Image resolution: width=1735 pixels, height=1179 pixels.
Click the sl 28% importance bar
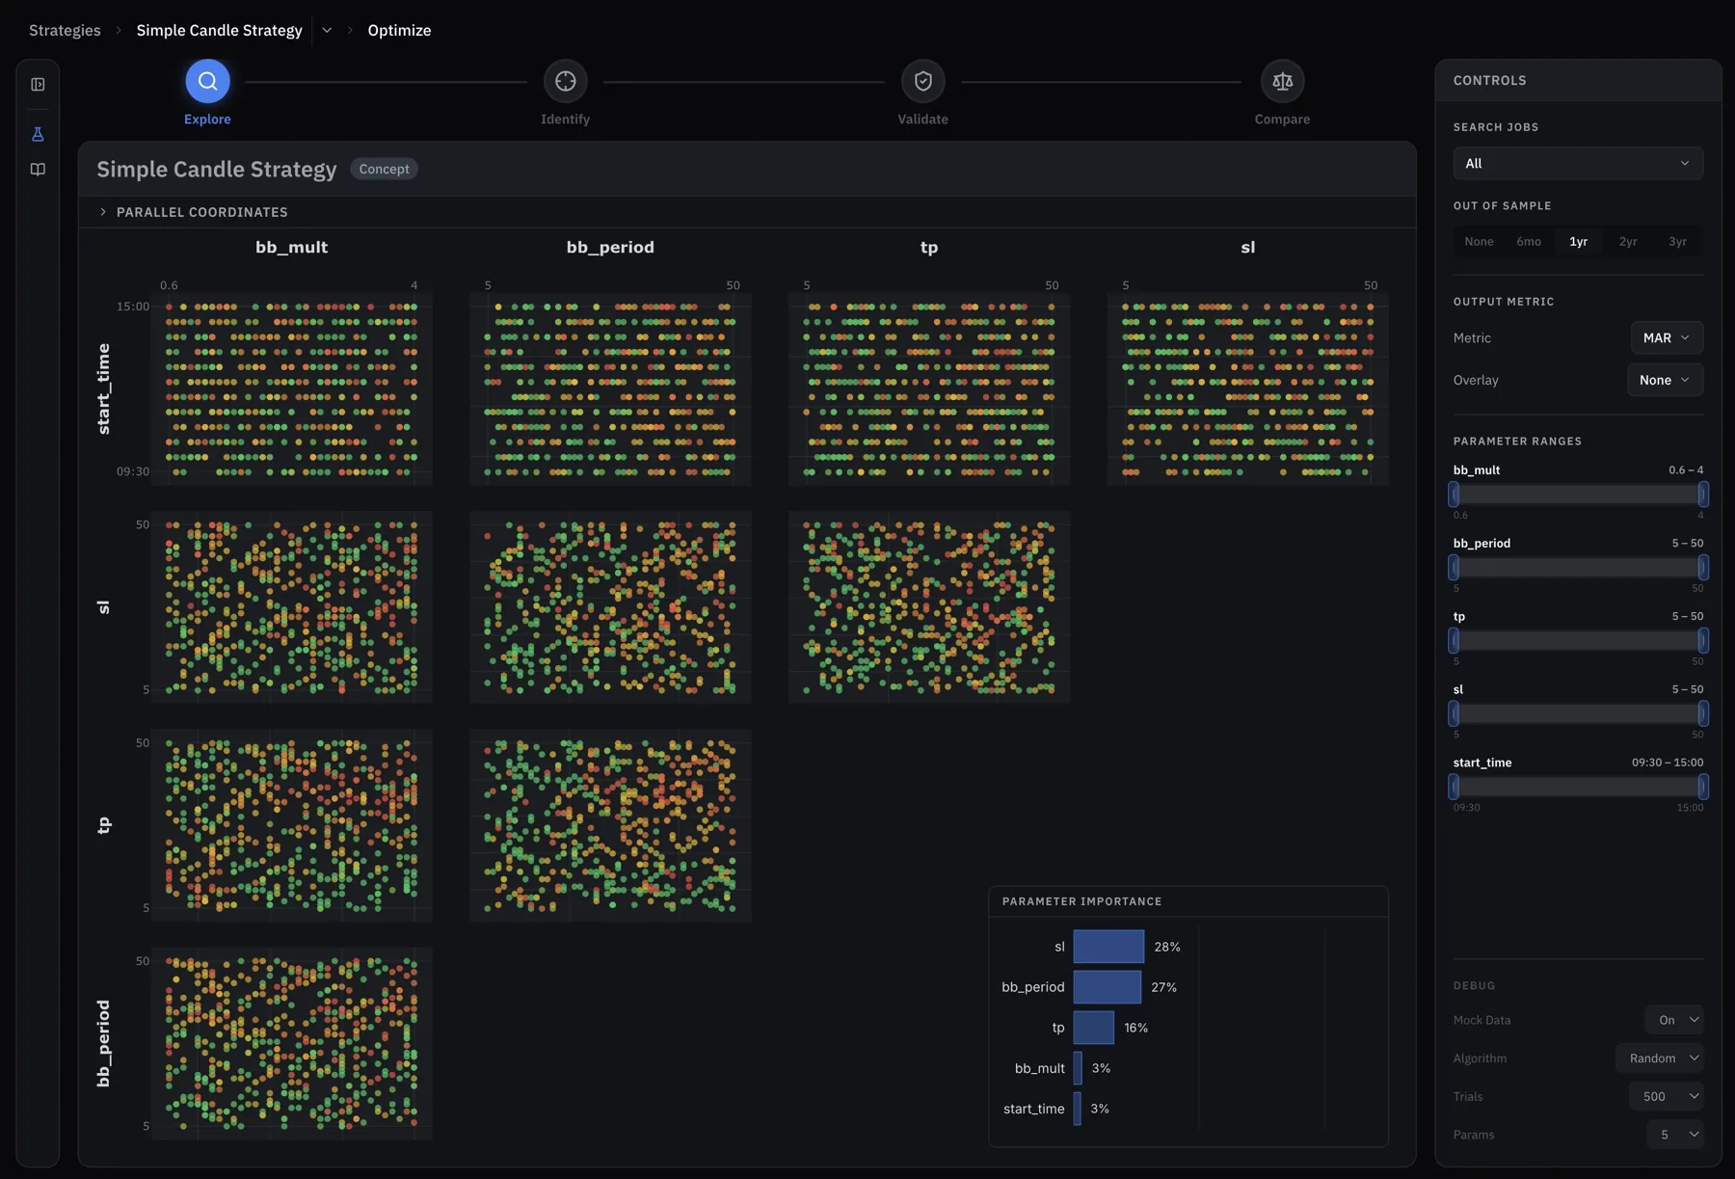pos(1108,947)
